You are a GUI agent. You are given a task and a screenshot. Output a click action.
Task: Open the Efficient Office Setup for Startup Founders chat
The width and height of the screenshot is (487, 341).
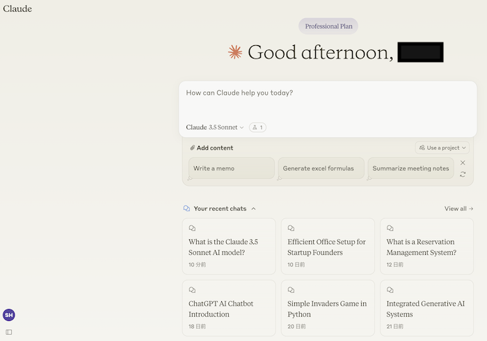[x=328, y=246]
